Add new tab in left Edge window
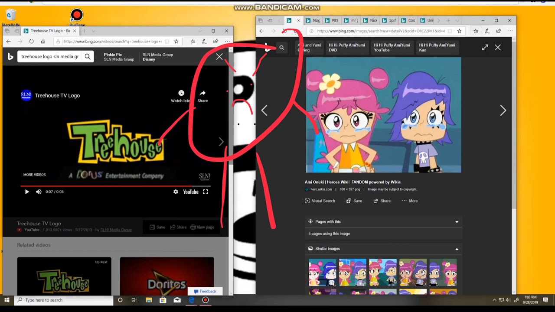The height and width of the screenshot is (312, 555). (x=85, y=31)
